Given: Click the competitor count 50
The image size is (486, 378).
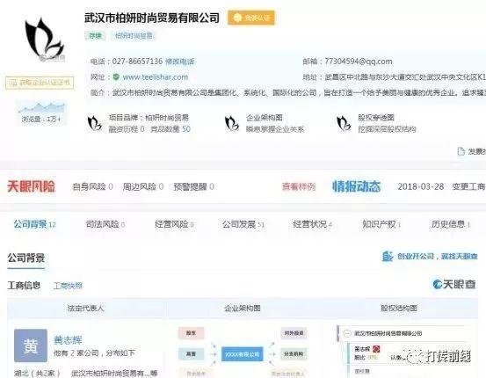Looking at the screenshot, I should tap(186, 129).
